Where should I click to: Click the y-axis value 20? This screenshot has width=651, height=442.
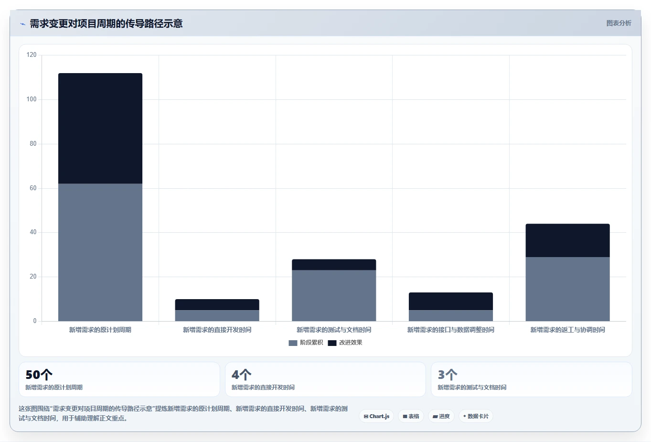tap(33, 277)
